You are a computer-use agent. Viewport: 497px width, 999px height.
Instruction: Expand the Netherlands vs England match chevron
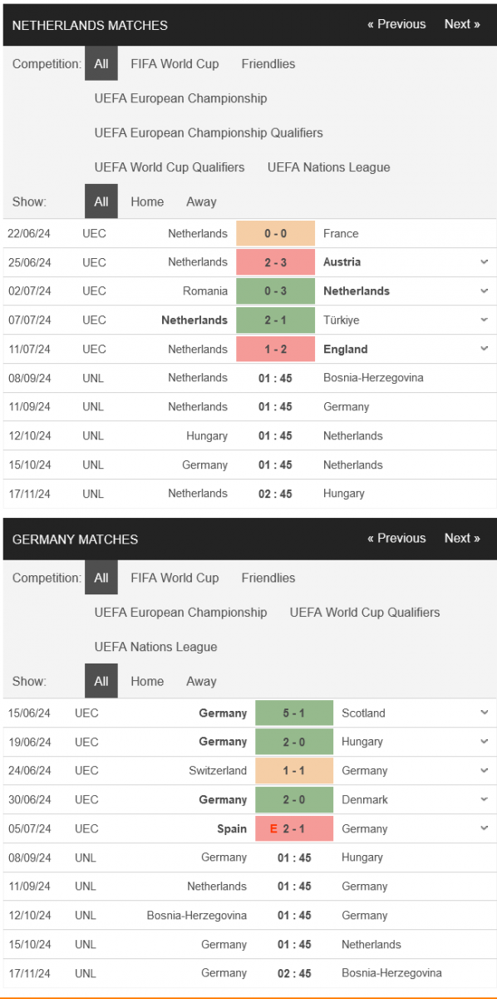click(x=484, y=349)
